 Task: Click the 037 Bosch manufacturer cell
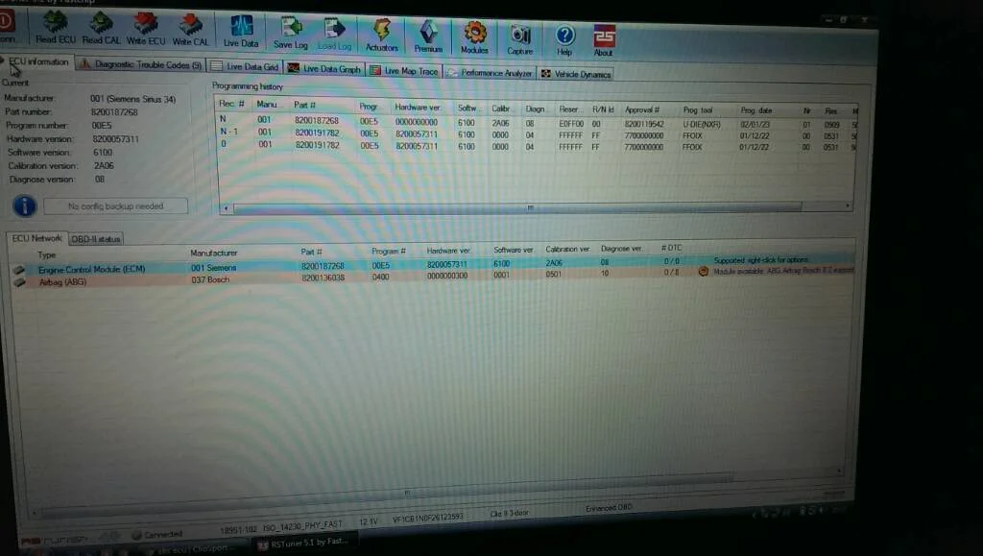210,279
